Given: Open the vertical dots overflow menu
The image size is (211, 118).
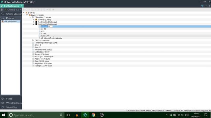Looking at the screenshot, I should [x=210, y=6].
